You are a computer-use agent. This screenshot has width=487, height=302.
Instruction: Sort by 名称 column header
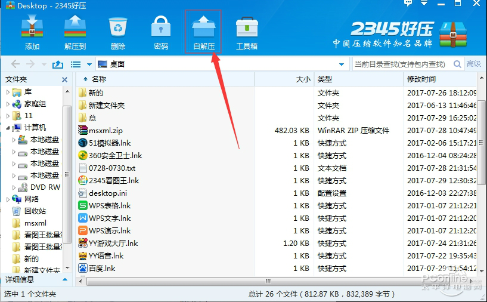[x=165, y=79]
